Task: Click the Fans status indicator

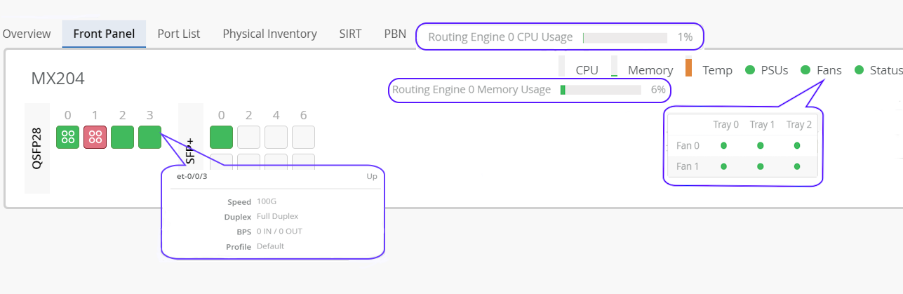Action: [x=805, y=70]
